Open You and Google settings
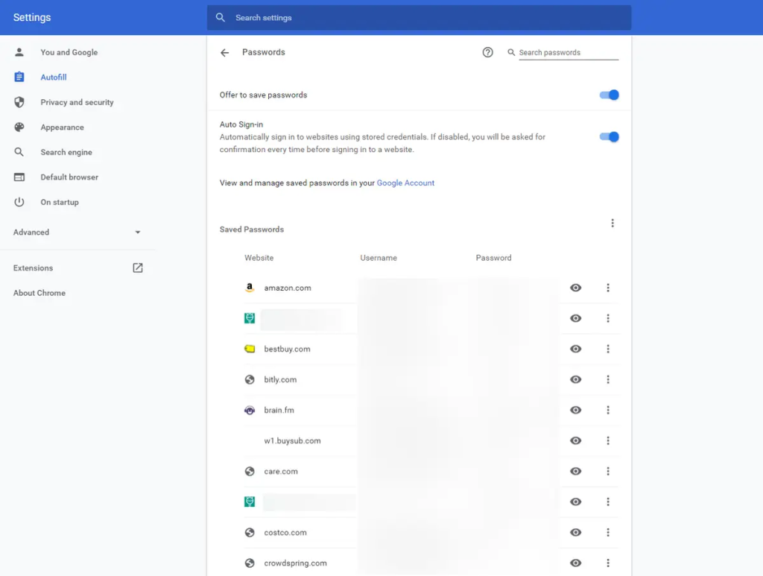 click(x=69, y=52)
